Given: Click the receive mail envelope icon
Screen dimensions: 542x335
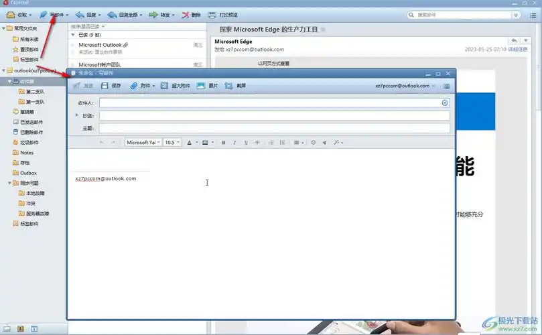Looking at the screenshot, I should tap(10, 15).
